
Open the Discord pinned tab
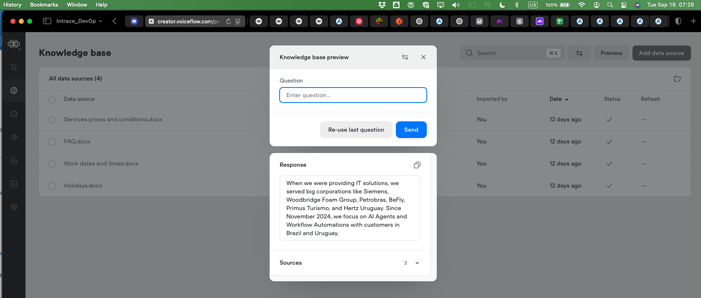pyautogui.click(x=134, y=21)
